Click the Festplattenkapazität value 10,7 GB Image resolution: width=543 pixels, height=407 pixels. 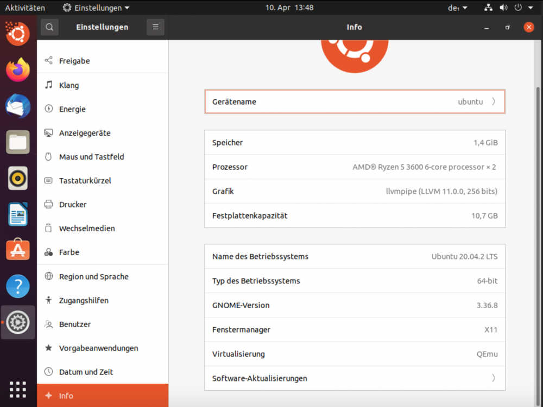pyautogui.click(x=484, y=215)
